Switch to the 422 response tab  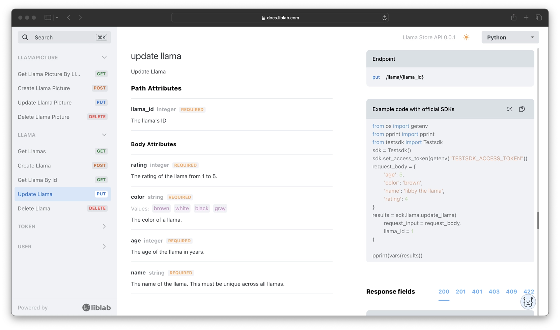coord(529,292)
